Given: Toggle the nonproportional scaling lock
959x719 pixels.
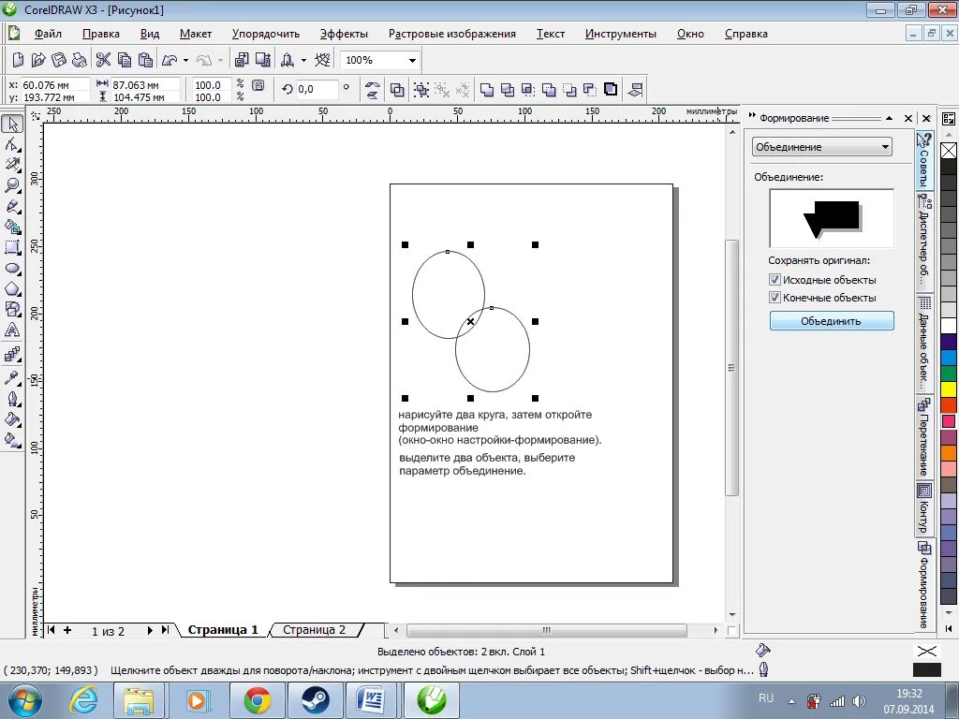Looking at the screenshot, I should coord(258,85).
